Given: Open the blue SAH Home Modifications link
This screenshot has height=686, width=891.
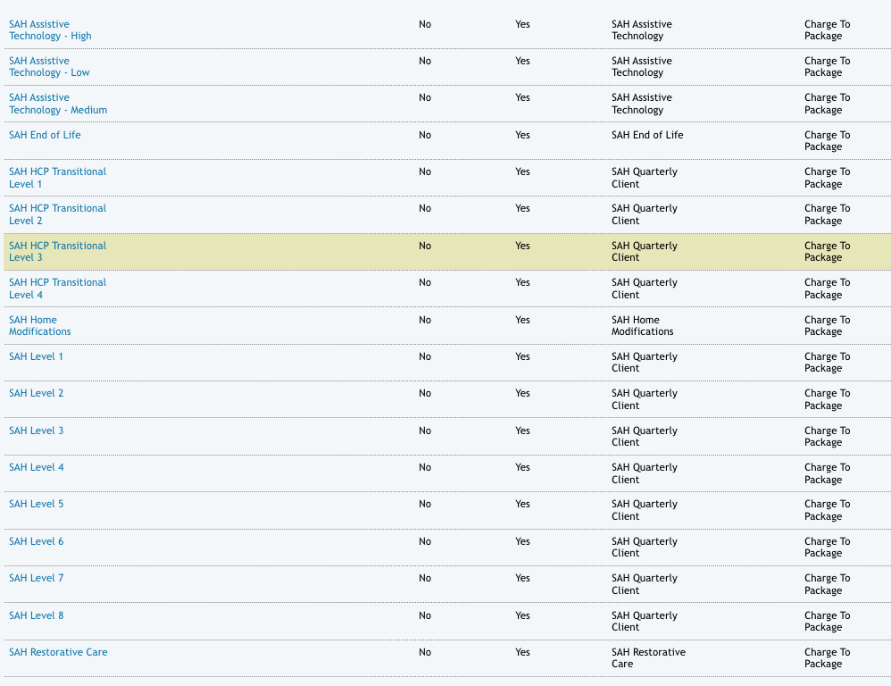Looking at the screenshot, I should (x=40, y=325).
